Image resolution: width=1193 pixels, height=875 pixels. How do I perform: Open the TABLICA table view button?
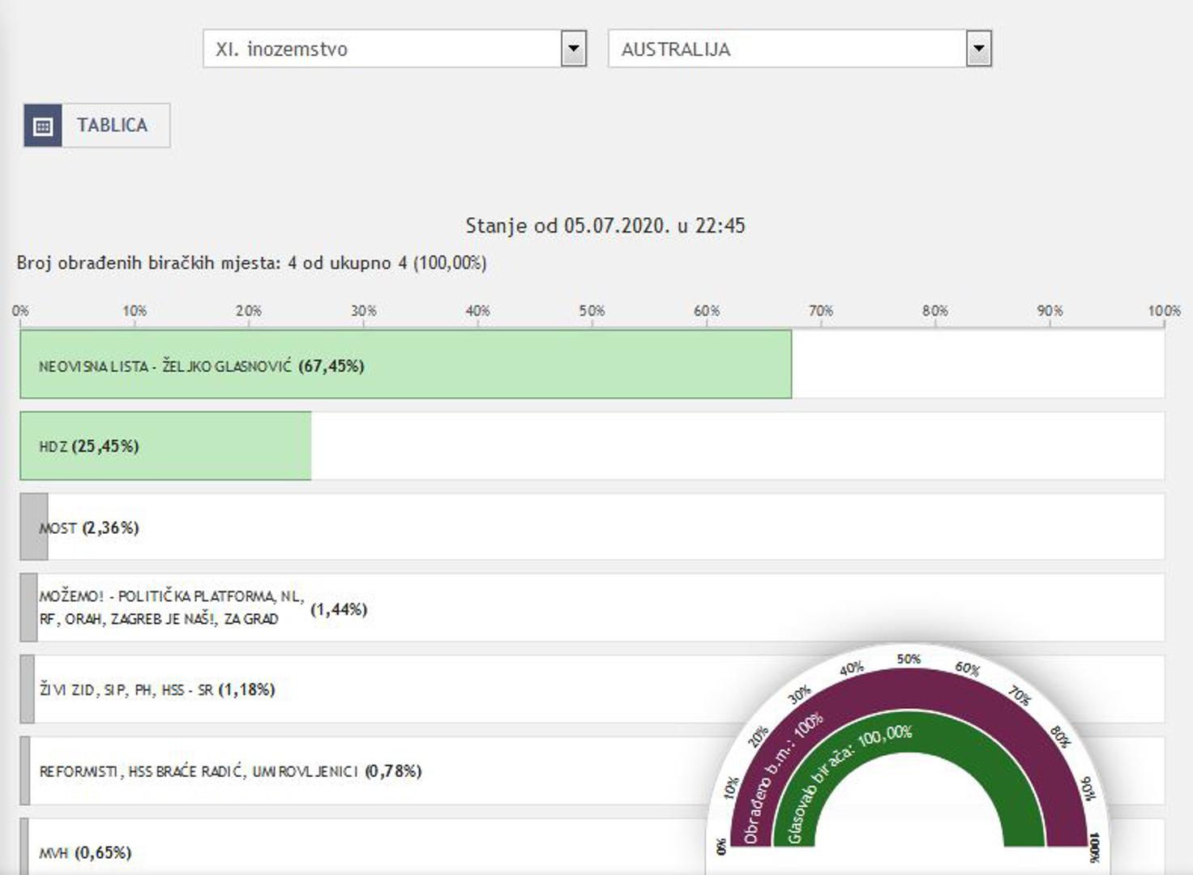[112, 126]
